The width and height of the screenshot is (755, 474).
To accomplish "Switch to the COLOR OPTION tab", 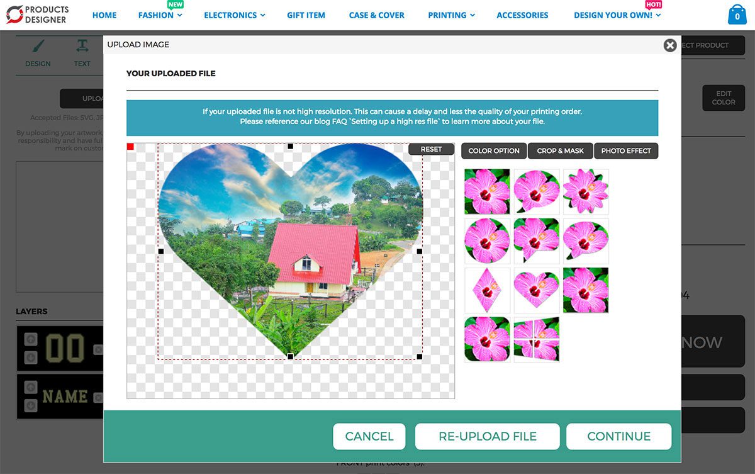I will (x=493, y=150).
